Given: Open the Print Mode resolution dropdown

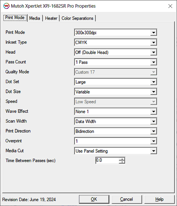Looking at the screenshot, I should point(115,33).
